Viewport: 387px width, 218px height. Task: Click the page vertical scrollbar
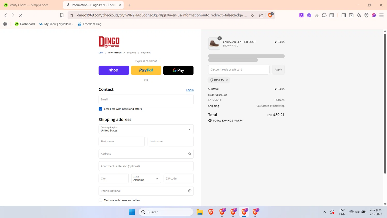pos(385,103)
